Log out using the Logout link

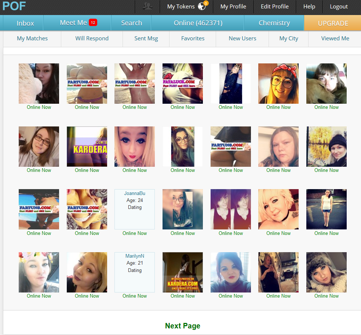[x=339, y=7]
